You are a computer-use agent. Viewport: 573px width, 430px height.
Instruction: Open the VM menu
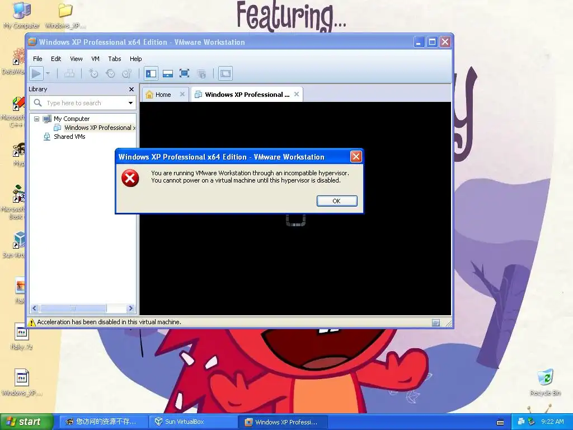tap(95, 59)
